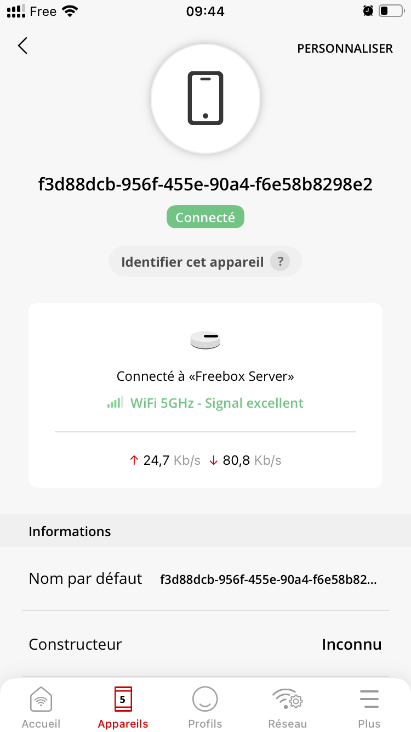Switch to the Appareils tab

pyautogui.click(x=123, y=707)
